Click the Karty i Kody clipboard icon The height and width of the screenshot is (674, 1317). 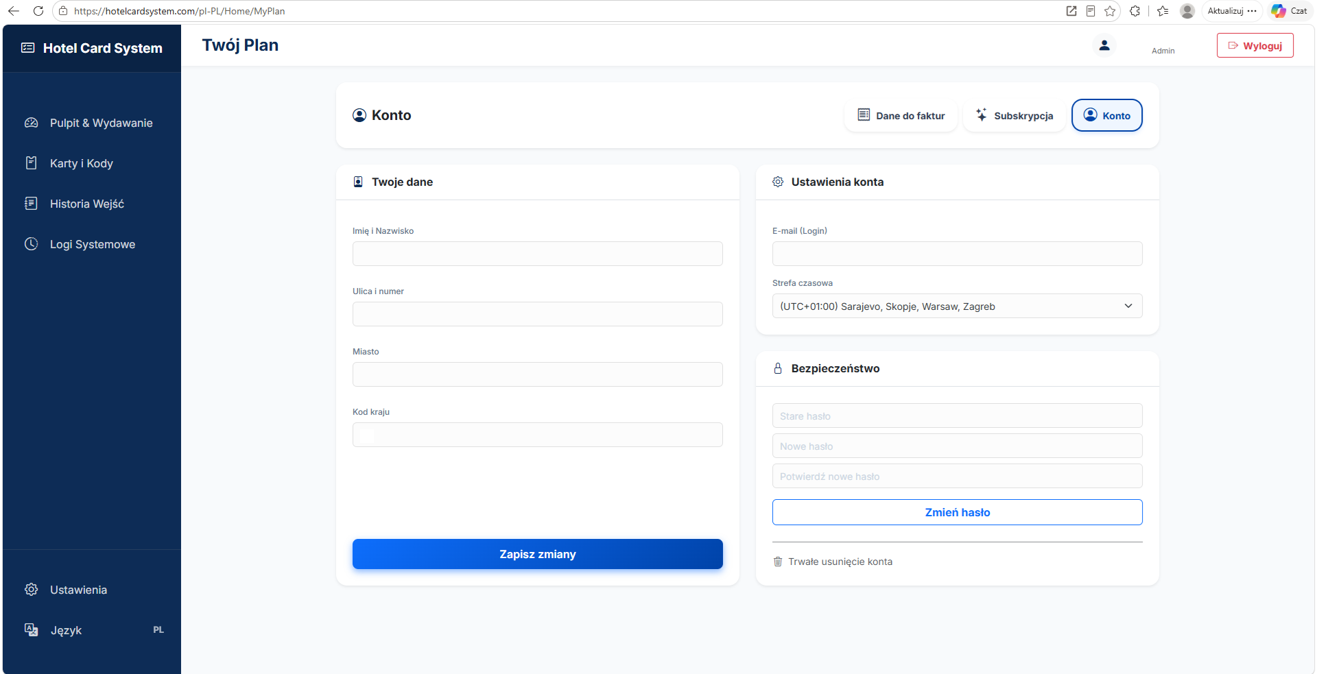(x=32, y=163)
